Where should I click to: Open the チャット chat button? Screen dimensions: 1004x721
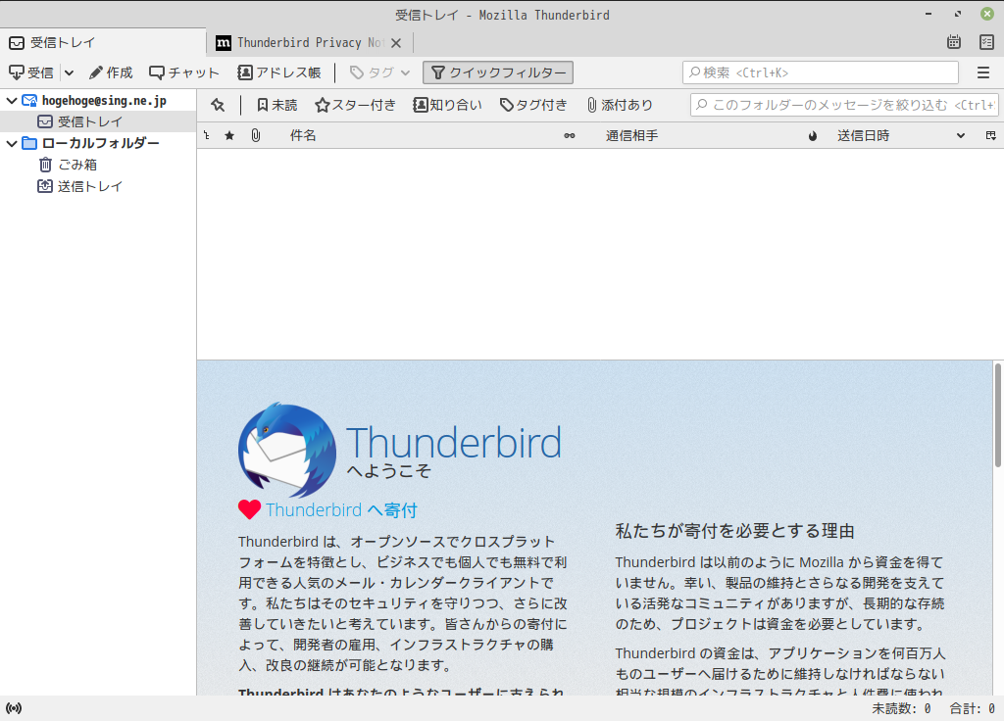pos(184,72)
